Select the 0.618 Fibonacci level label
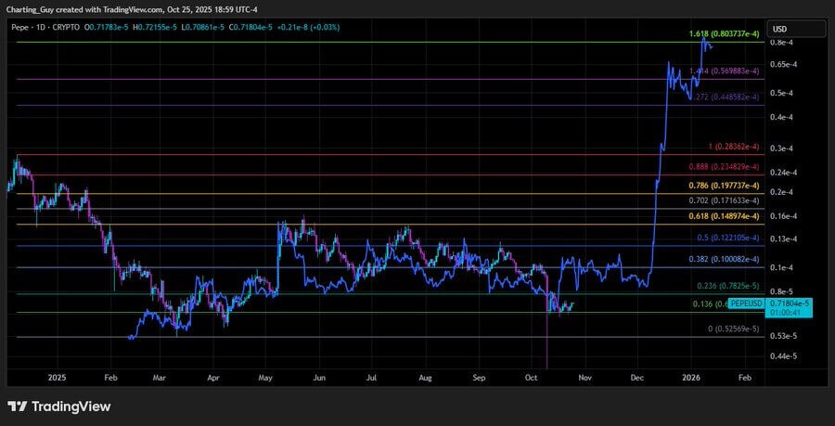The width and height of the screenshot is (835, 426). tap(724, 216)
